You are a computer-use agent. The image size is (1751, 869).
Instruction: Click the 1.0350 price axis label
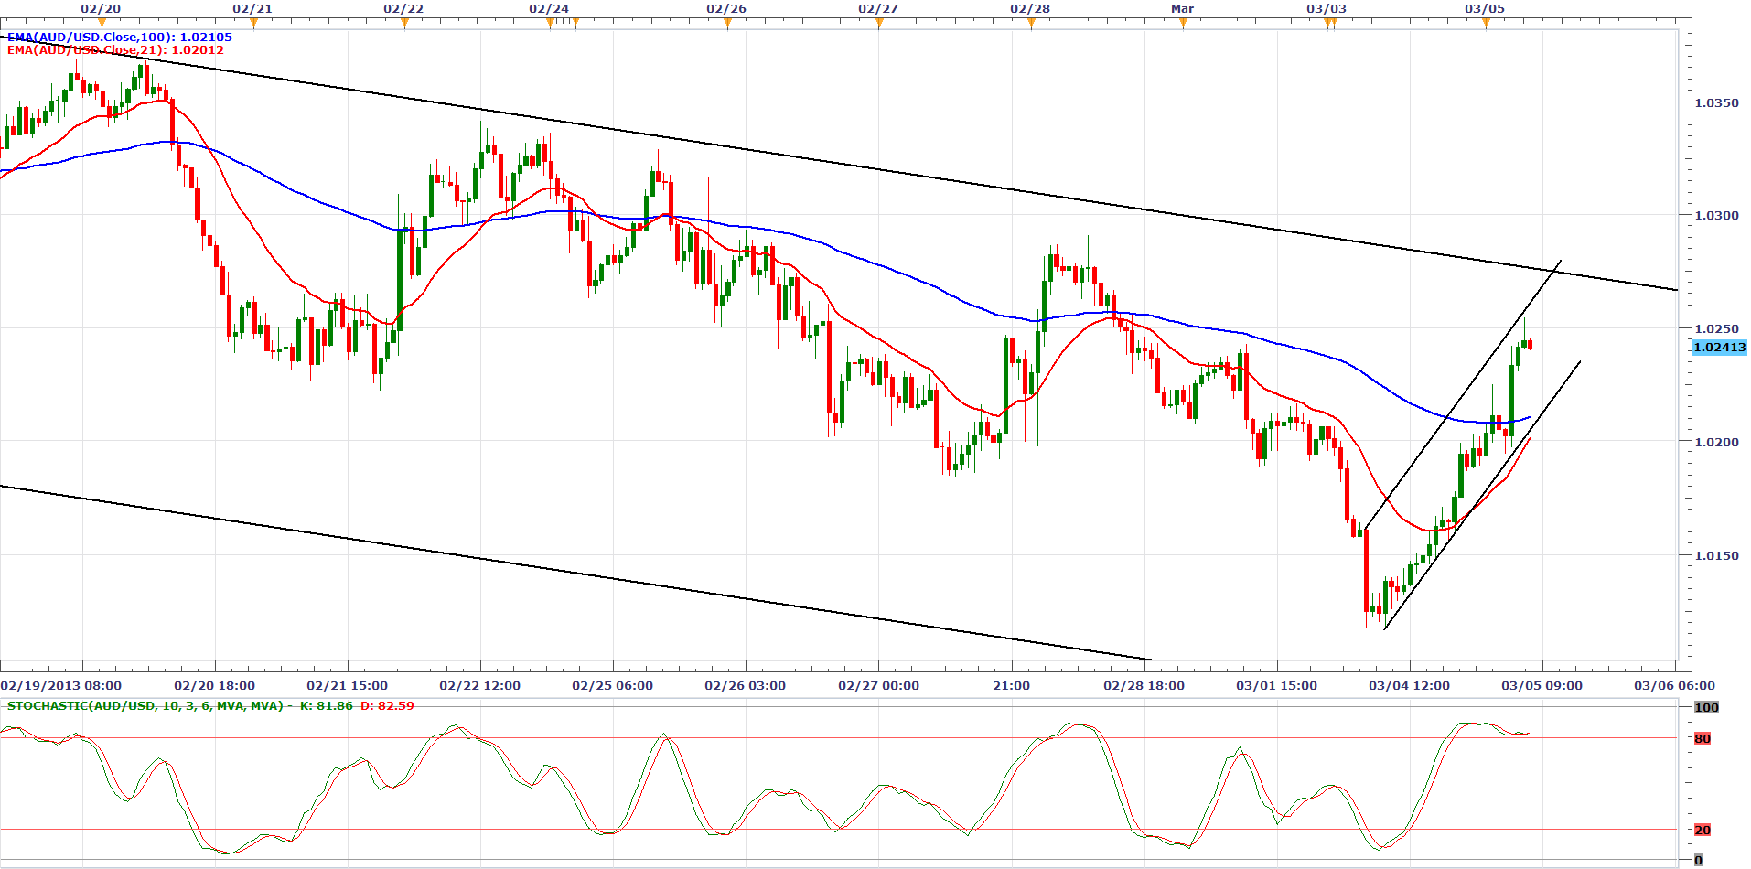1716,102
